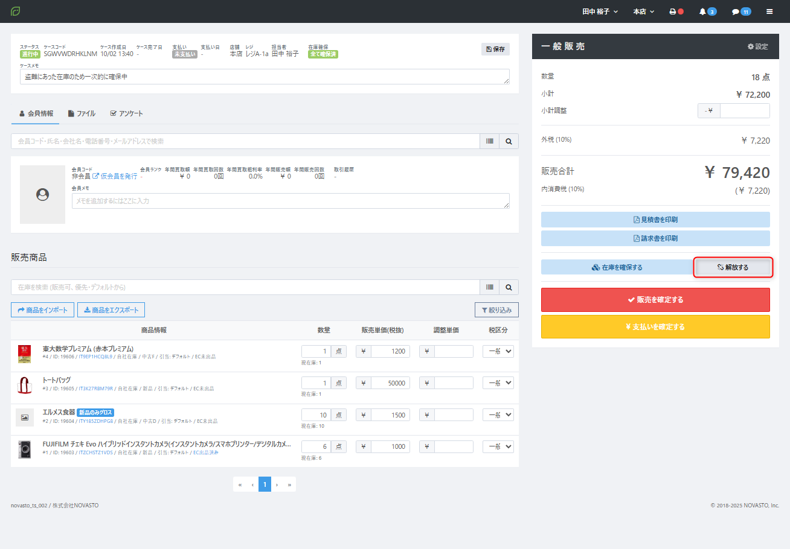Click 販売を確定する button
This screenshot has width=790, height=549.
point(655,300)
